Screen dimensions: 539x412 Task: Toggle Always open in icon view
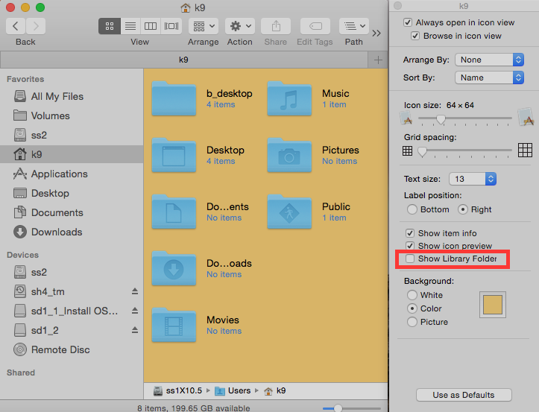[x=408, y=22]
